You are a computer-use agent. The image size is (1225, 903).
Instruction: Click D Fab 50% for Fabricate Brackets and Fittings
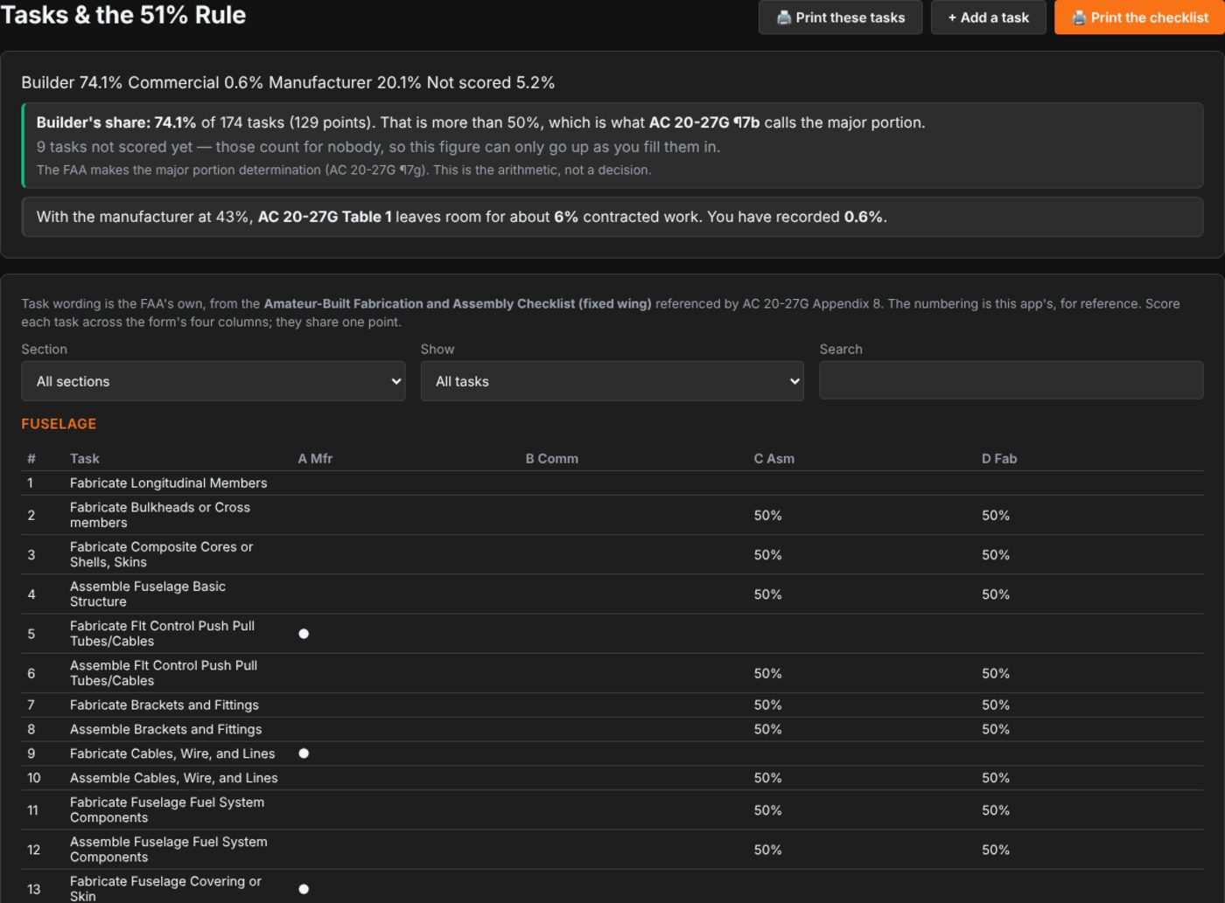[995, 705]
